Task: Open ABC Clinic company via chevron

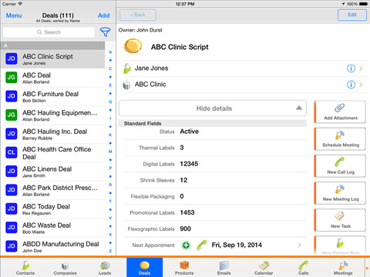Action: pos(361,85)
